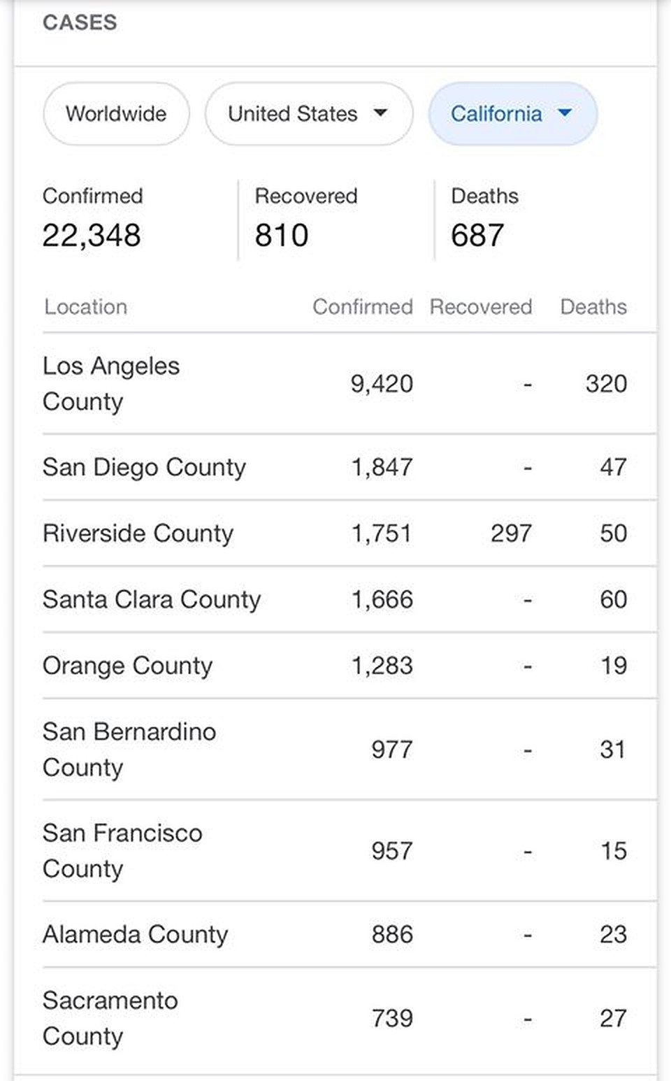Select the Worldwide filter chip
Image resolution: width=671 pixels, height=1081 pixels.
click(116, 114)
